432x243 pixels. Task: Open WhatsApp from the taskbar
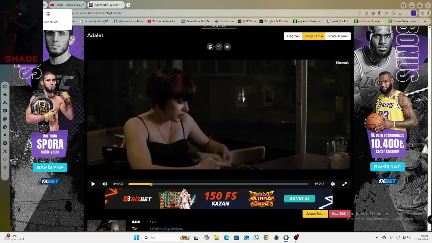click(256, 238)
